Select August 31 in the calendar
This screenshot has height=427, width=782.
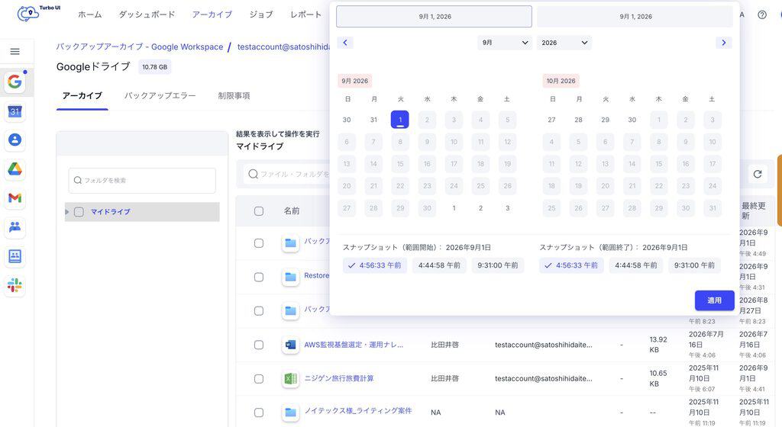pos(373,120)
